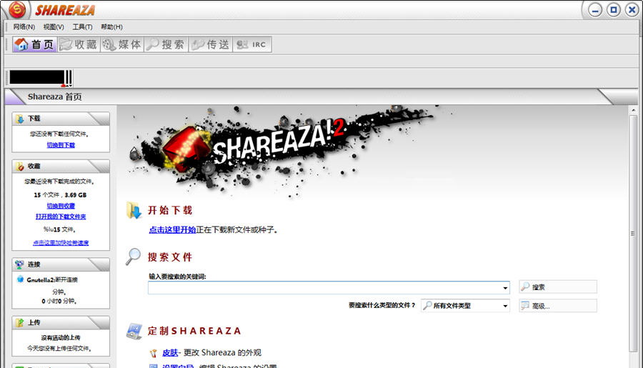Switch to the 收藏 library tab
This screenshot has height=368, width=643.
(x=79, y=44)
